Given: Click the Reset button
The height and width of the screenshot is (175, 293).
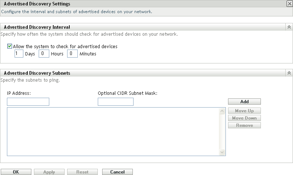Looking at the screenshot, I should click(x=82, y=172).
